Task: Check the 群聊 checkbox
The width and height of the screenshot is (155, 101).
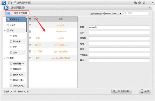Action: 8,58
